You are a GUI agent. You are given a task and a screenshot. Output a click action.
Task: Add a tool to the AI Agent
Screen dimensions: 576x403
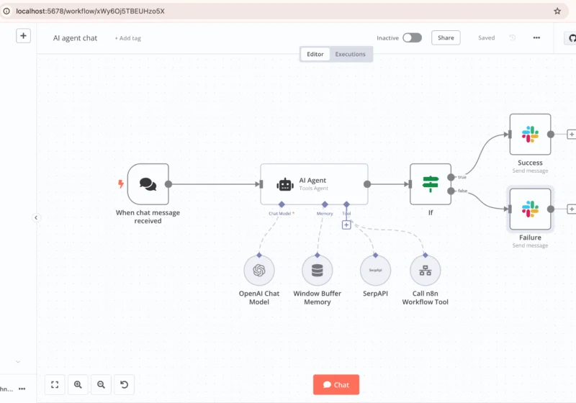pyautogui.click(x=346, y=225)
